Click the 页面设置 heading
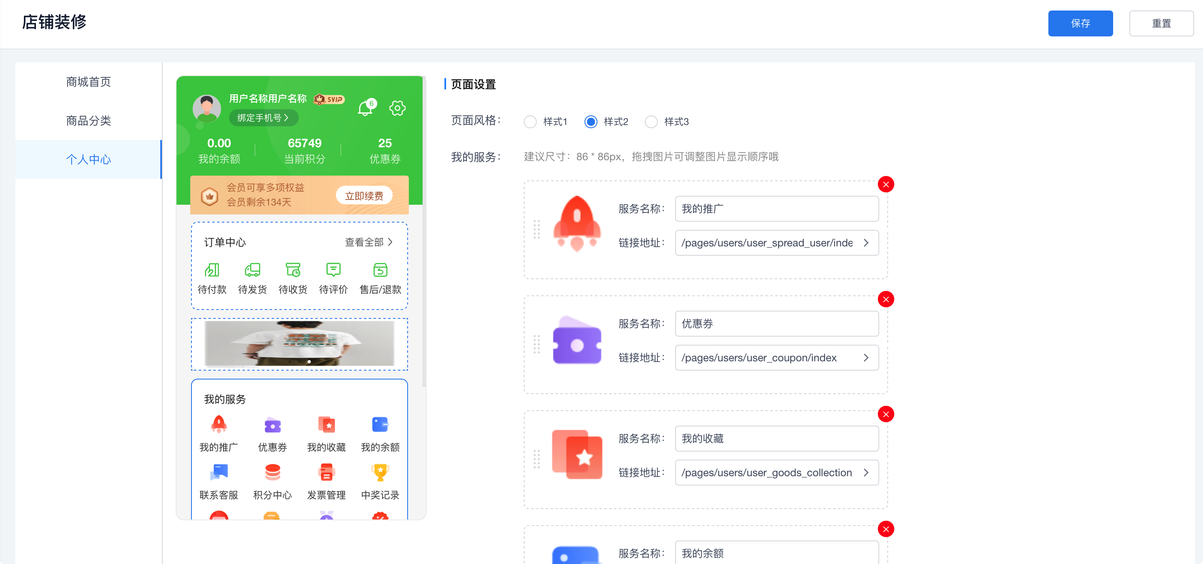1203x564 pixels. click(473, 85)
